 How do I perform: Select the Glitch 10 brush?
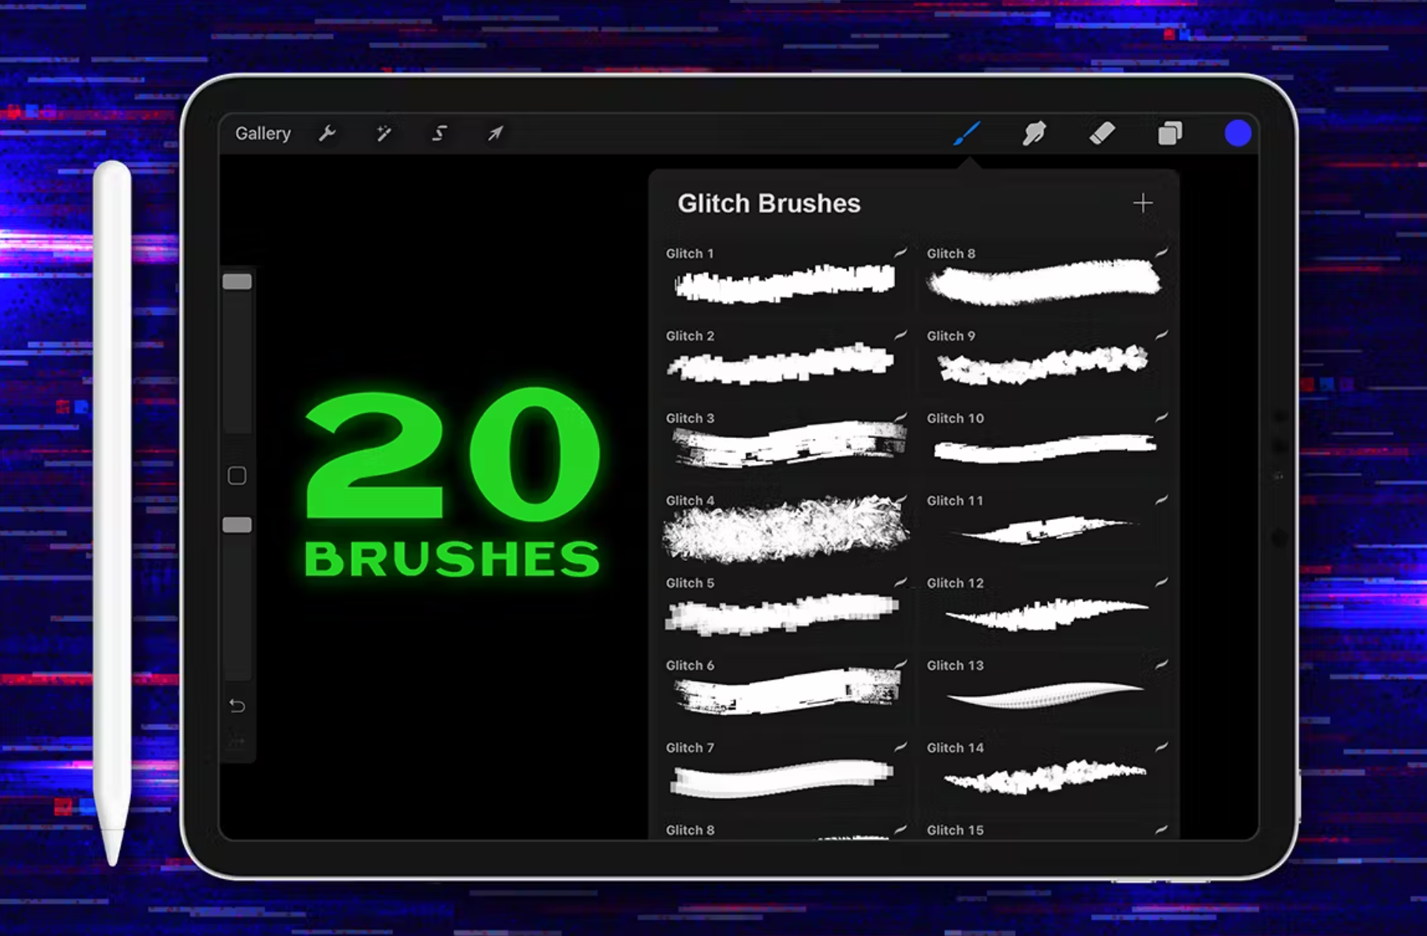click(x=1047, y=441)
